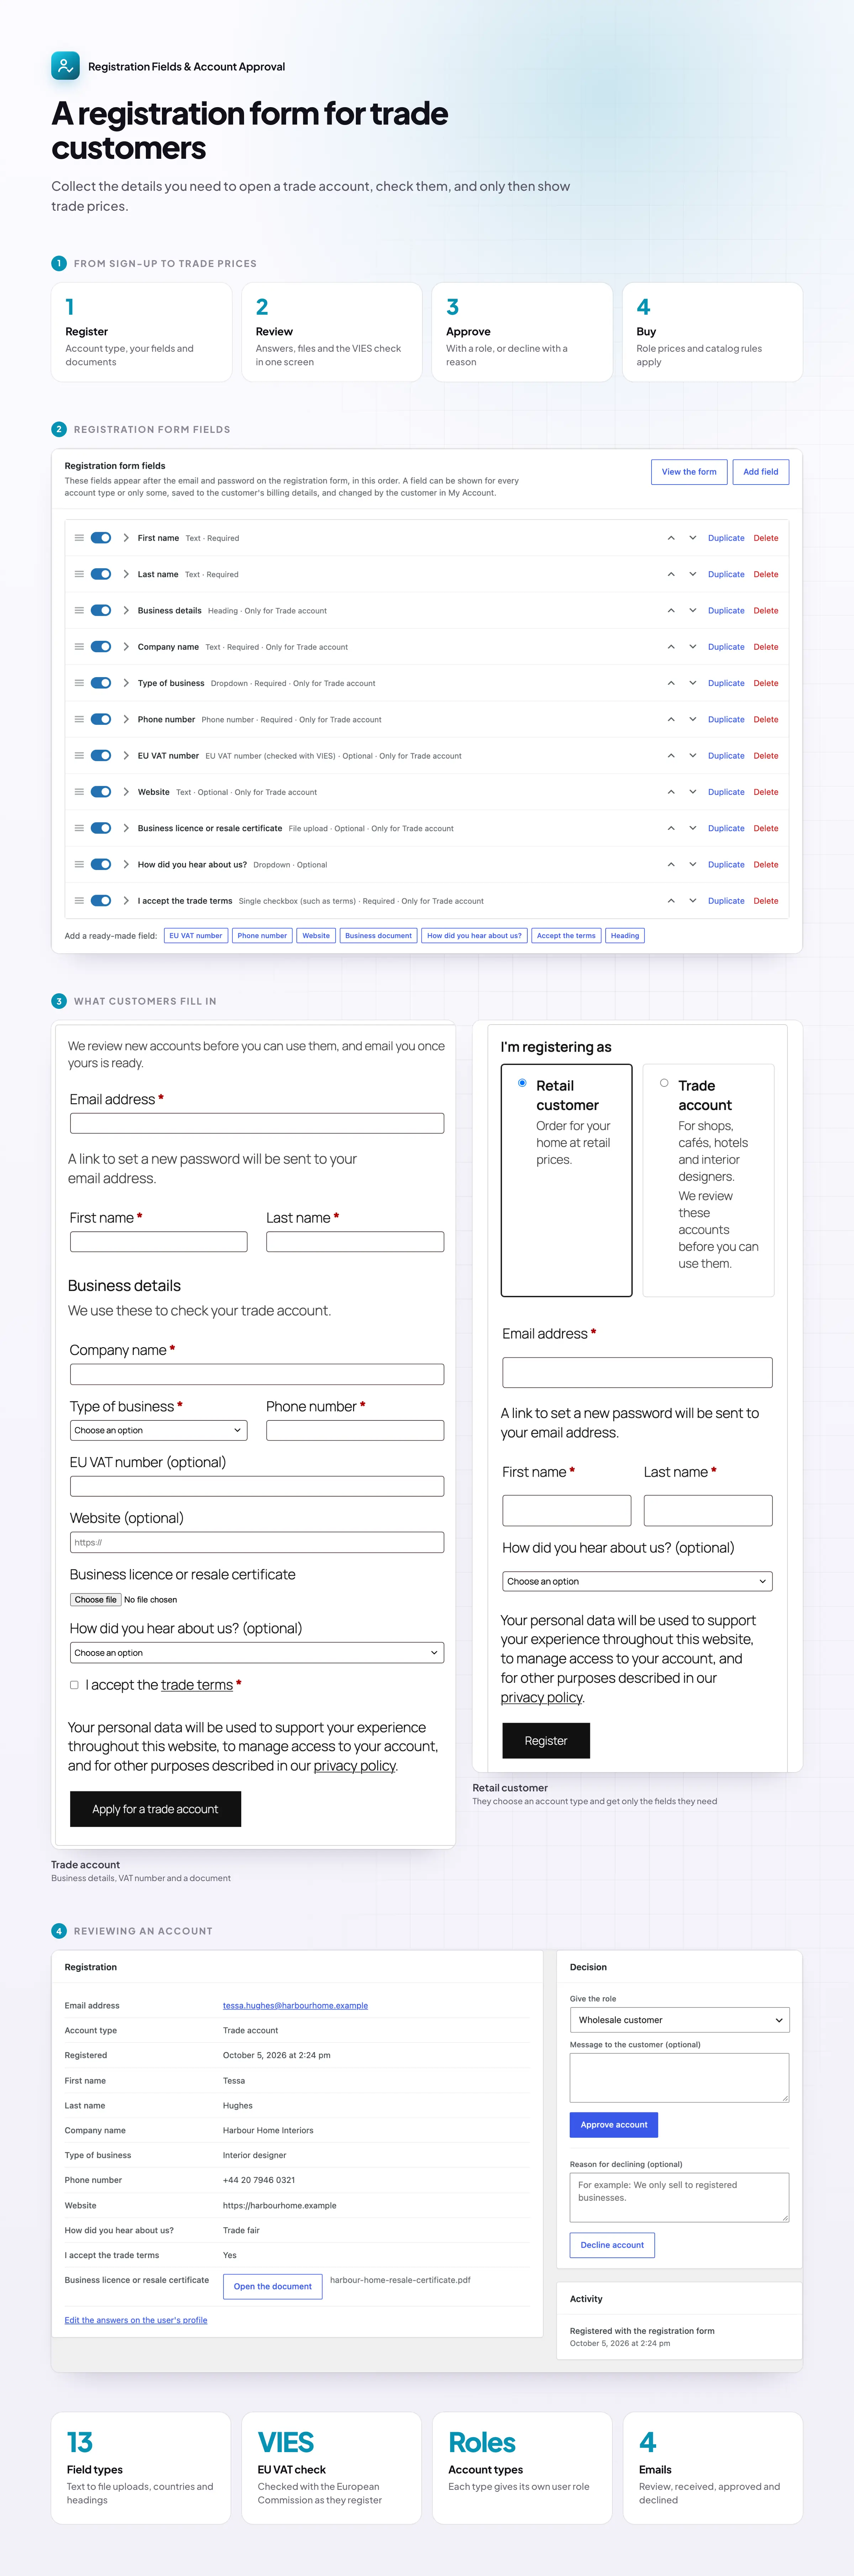This screenshot has height=2576, width=854.
Task: Click the Add field button
Action: tap(761, 472)
